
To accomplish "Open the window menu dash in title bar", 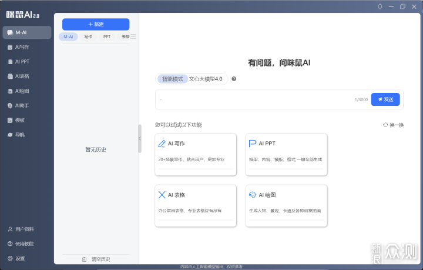I will [391, 6].
